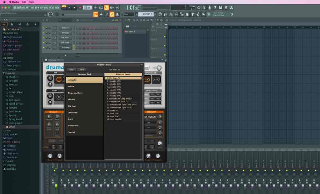Click the transport stop button
320x194 pixels.
click(74, 7)
